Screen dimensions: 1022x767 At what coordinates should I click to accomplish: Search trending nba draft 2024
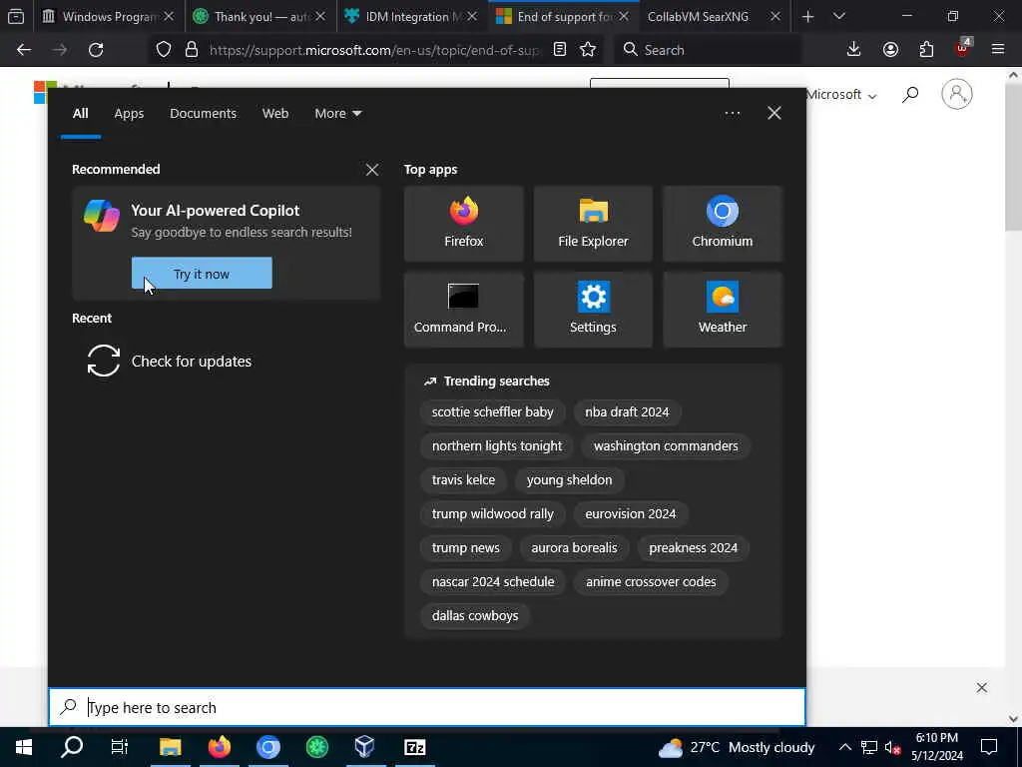click(x=627, y=412)
